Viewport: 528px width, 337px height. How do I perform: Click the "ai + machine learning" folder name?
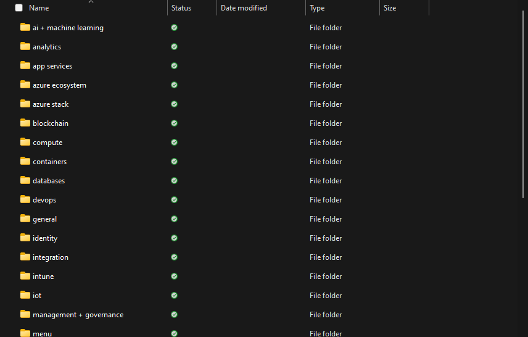(x=68, y=28)
